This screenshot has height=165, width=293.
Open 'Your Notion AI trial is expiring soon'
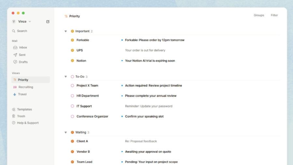[x=150, y=61]
